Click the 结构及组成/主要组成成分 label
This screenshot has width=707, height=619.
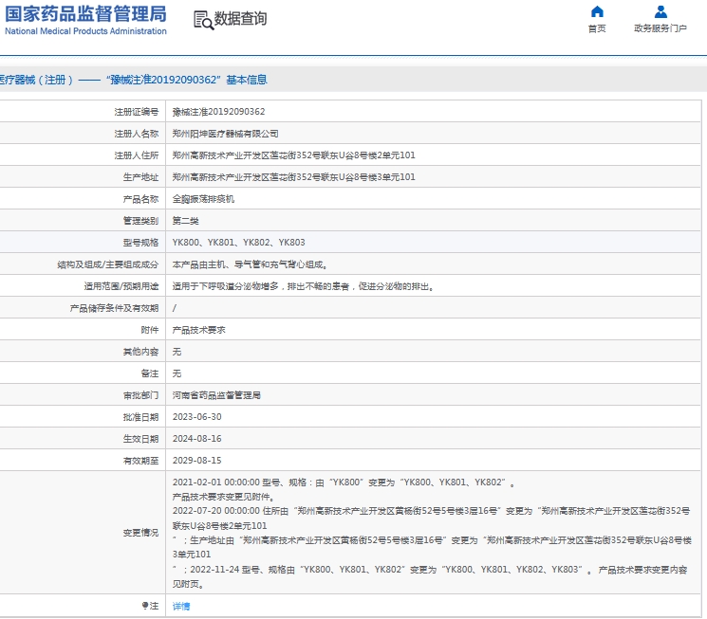[x=108, y=264]
